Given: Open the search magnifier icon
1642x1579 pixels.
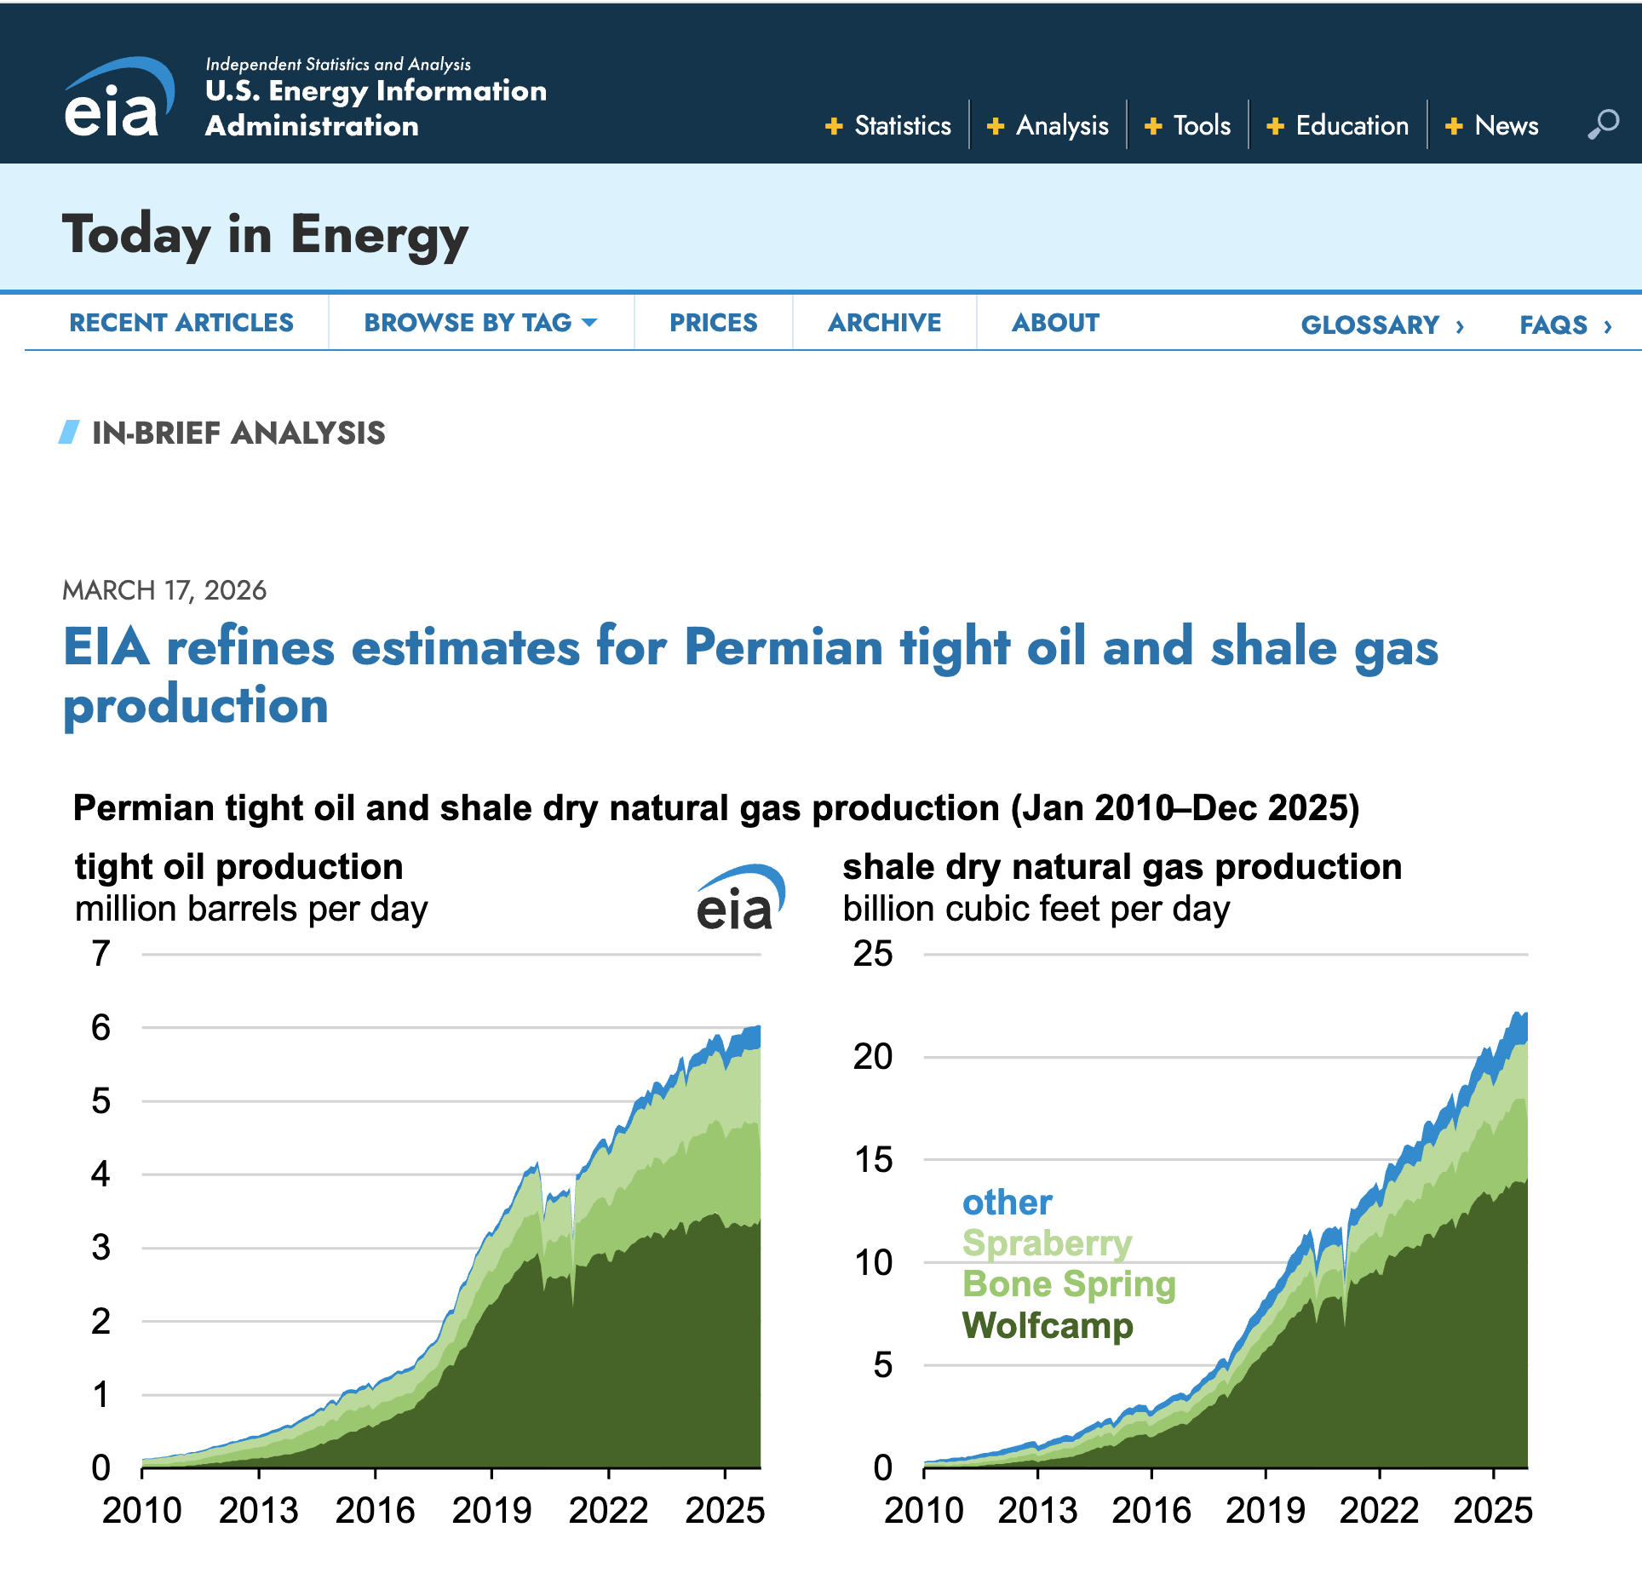Looking at the screenshot, I should (1603, 125).
